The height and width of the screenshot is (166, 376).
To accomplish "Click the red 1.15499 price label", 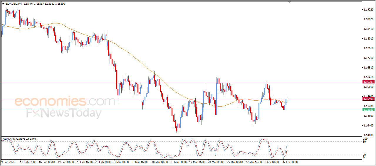I will coord(368,99).
